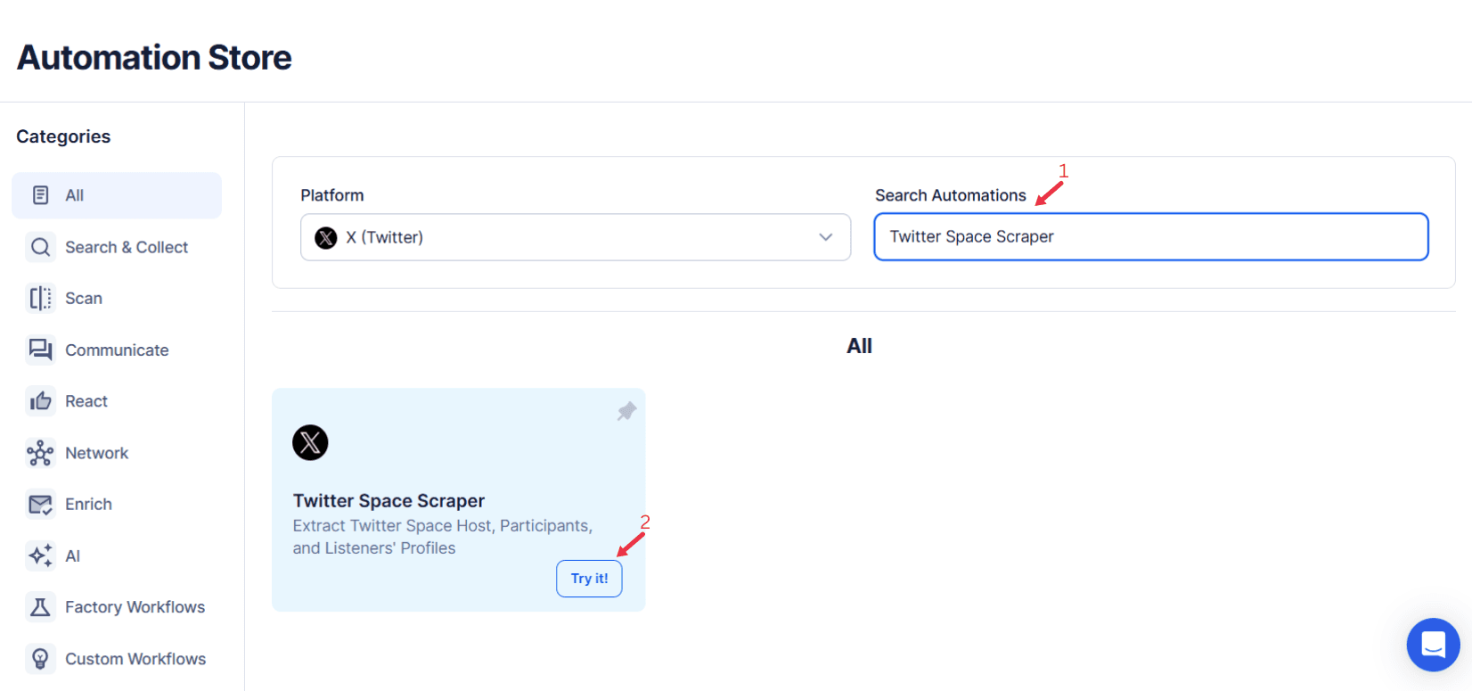1472x691 pixels.
Task: Expand the X (Twitter) platform selector chevron
Action: [x=824, y=237]
